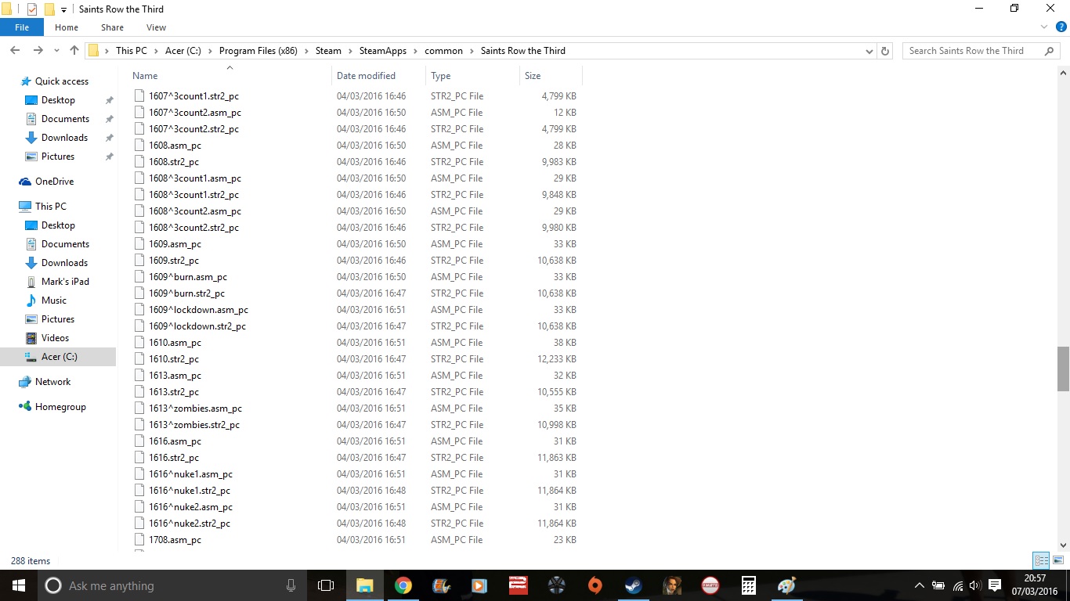The width and height of the screenshot is (1070, 601).
Task: Click SteamApps in the address breadcrumb
Action: (382, 51)
